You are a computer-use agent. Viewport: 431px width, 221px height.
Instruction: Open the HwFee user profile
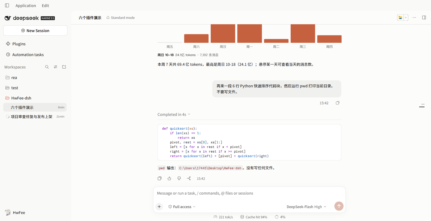pos(15,213)
